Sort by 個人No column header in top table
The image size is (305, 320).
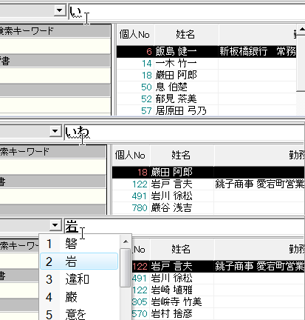[135, 34]
